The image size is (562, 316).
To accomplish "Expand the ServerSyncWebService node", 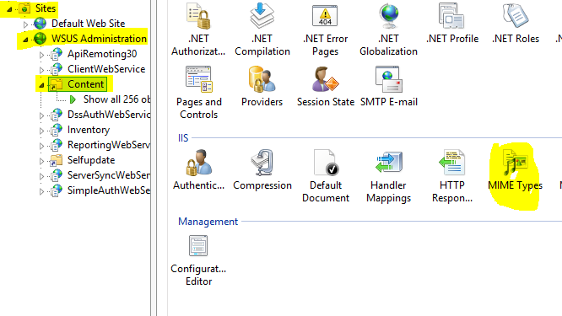I will [x=41, y=176].
